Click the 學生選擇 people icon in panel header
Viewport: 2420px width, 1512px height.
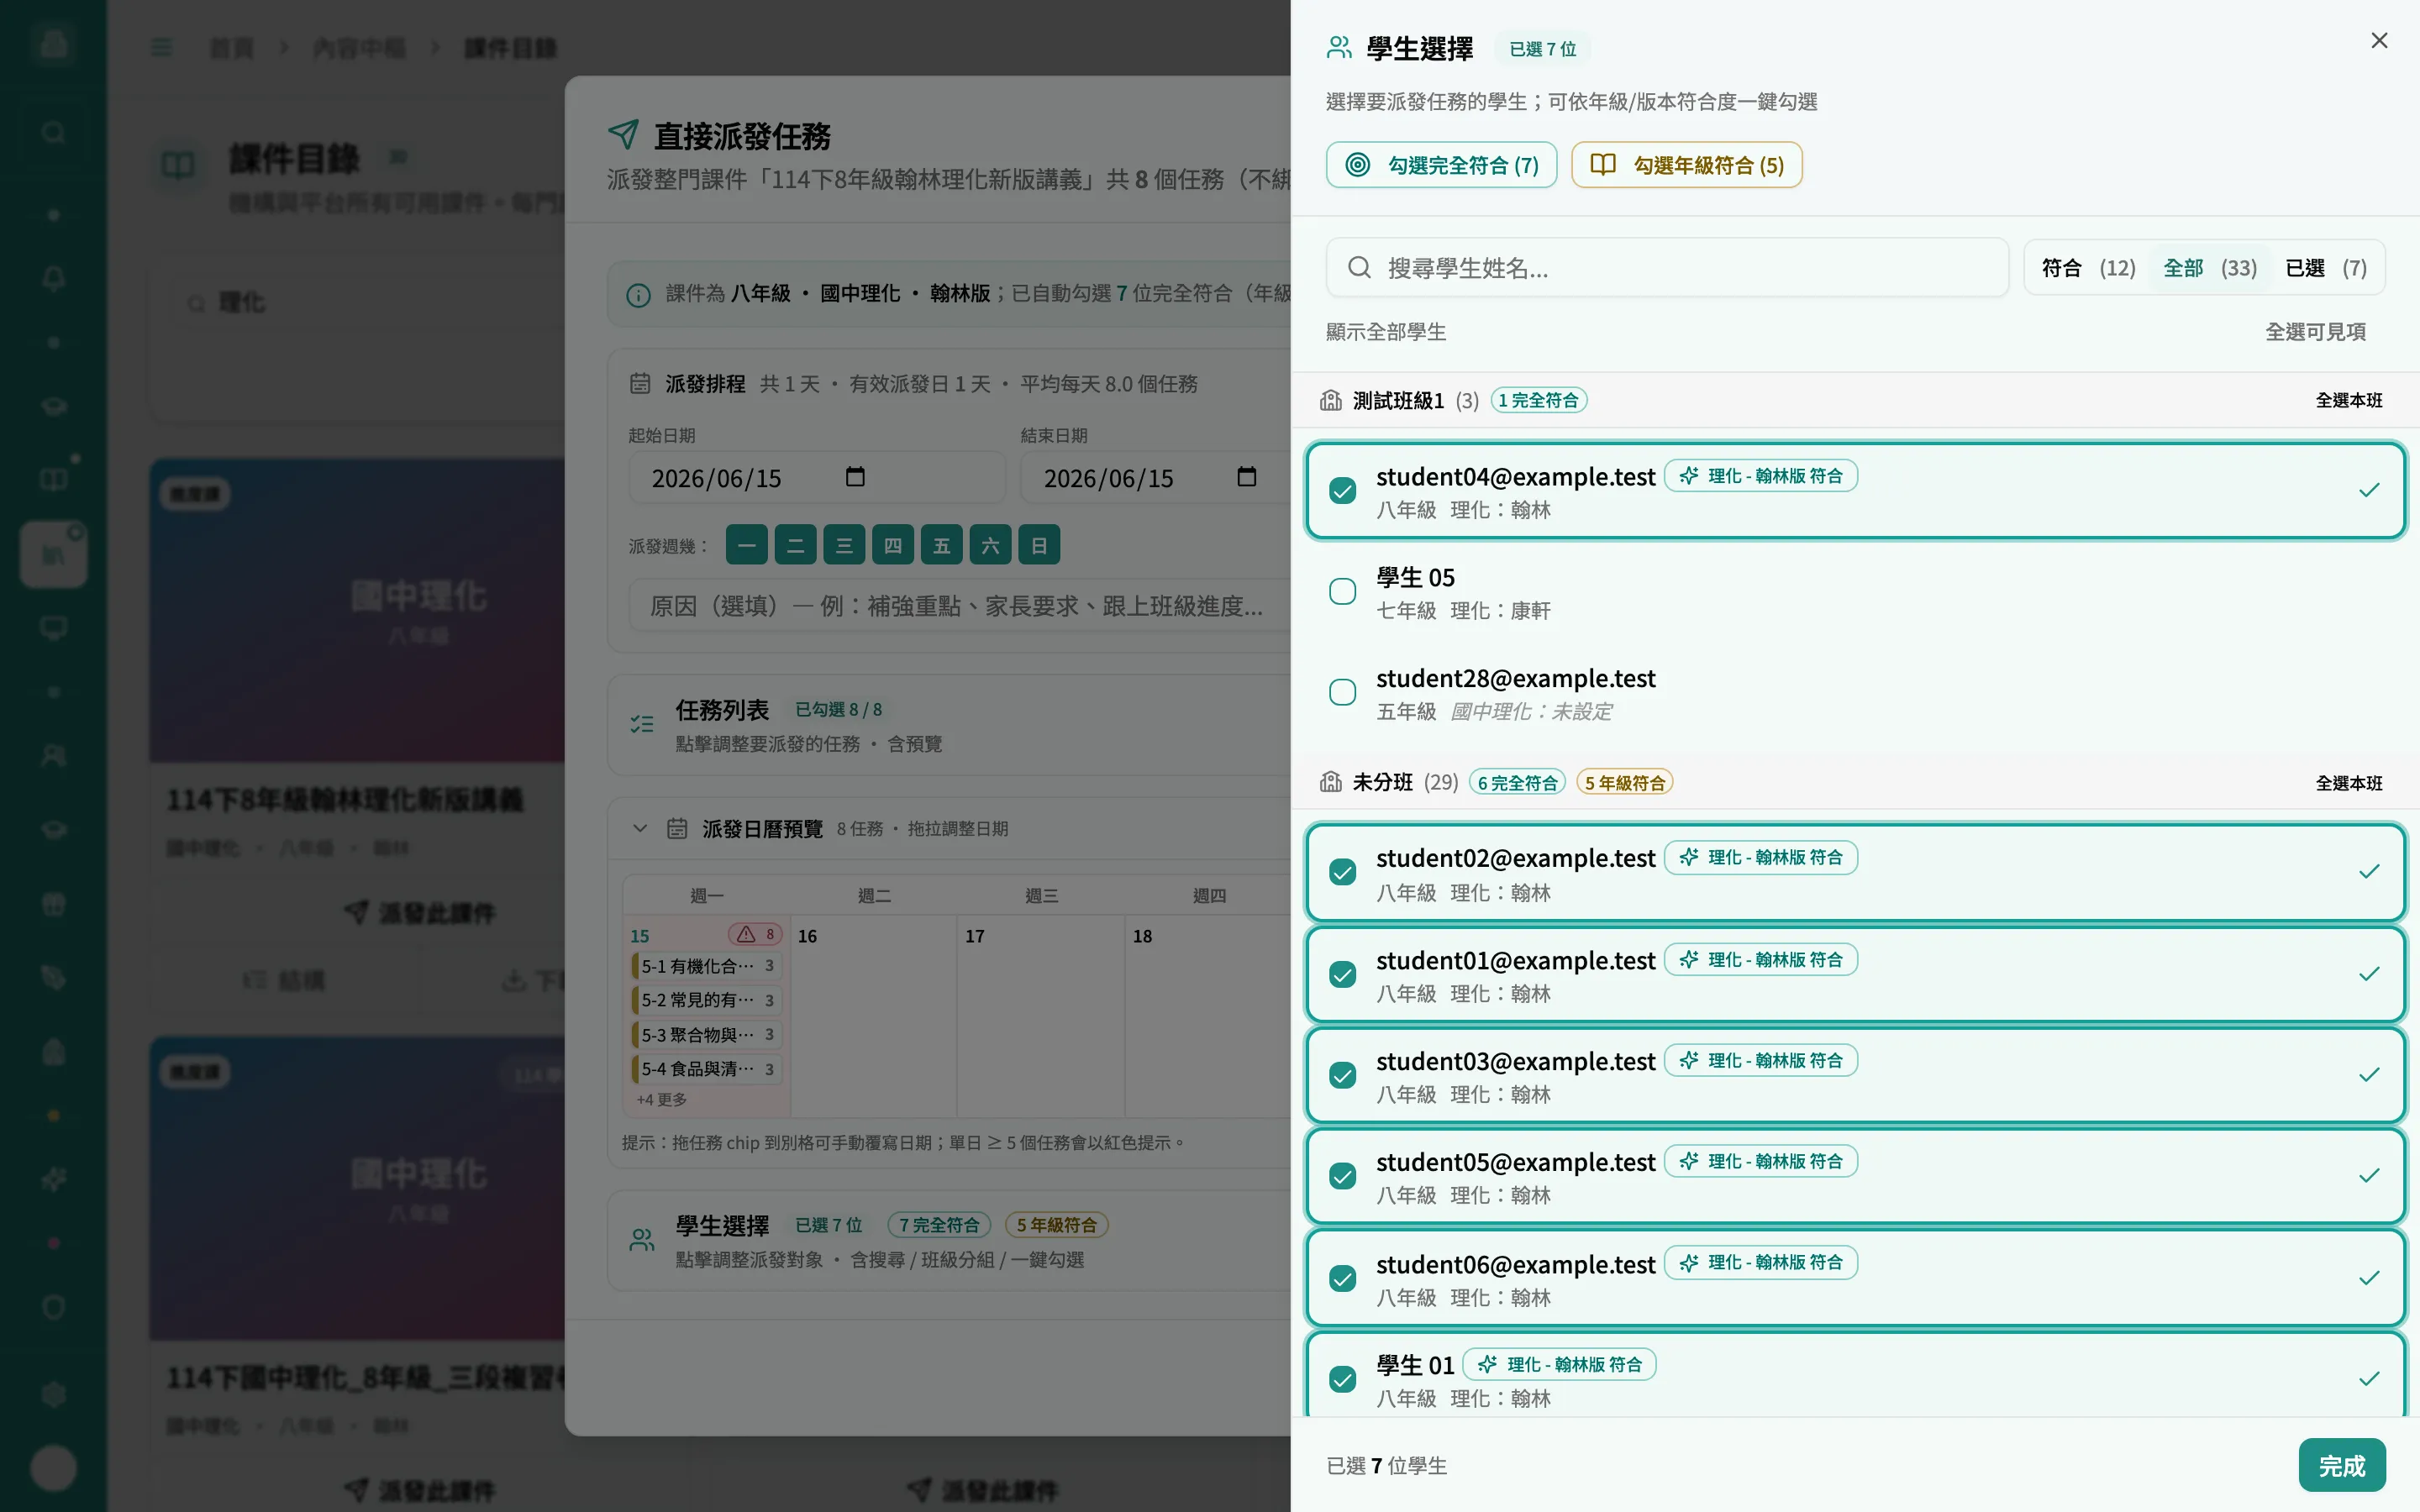1339,48
